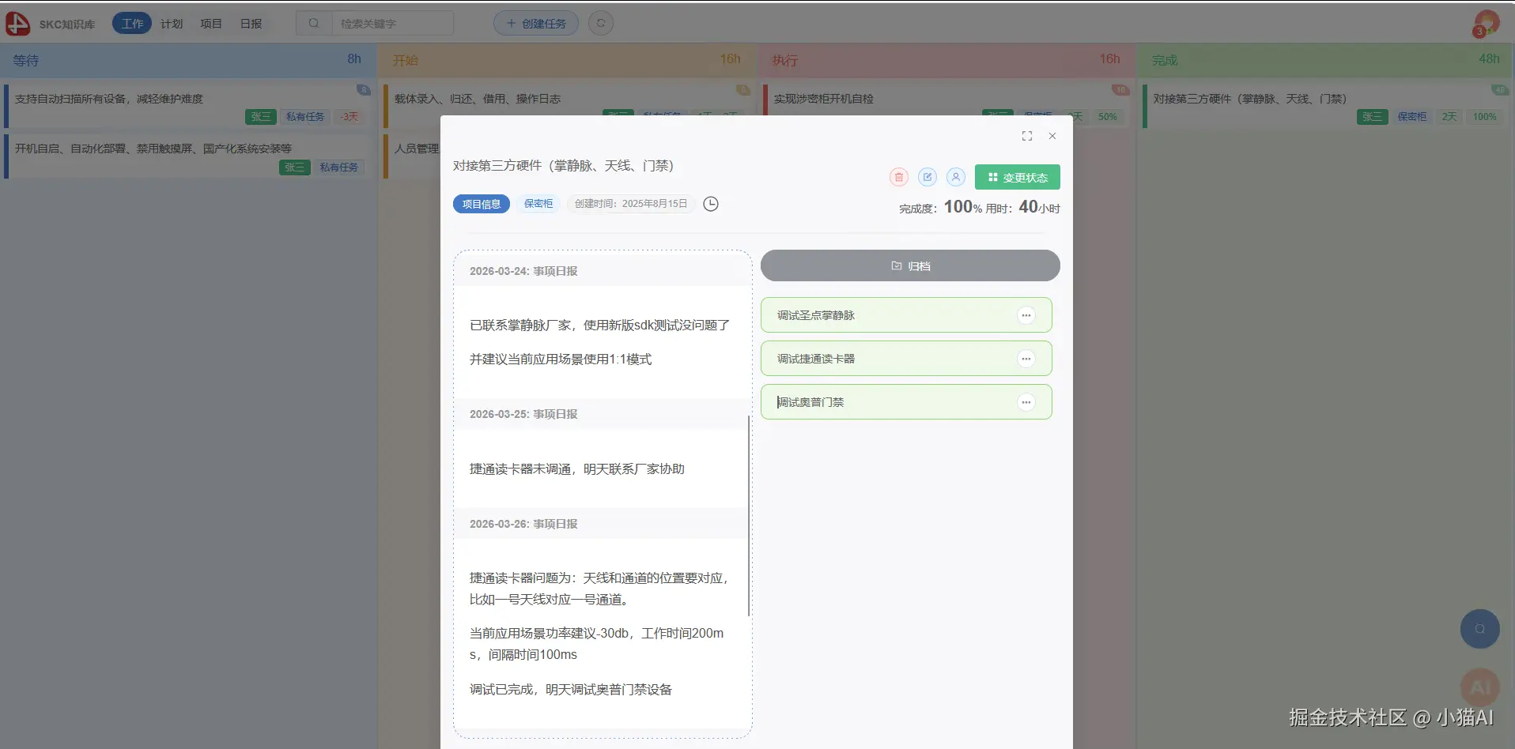Click the user avatar with notification badge
The width and height of the screenshot is (1515, 749).
(x=1484, y=22)
